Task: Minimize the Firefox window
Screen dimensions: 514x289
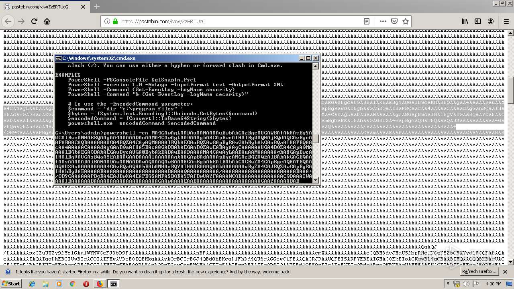Action: tap(496, 3)
